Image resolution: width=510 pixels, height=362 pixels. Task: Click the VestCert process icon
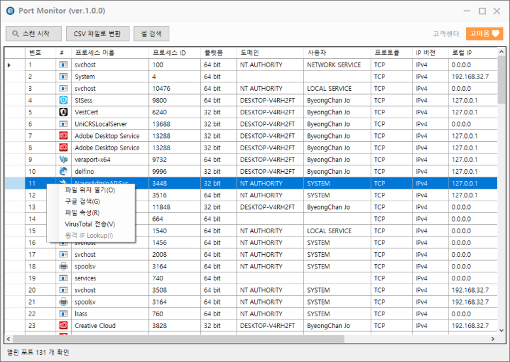tap(63, 112)
